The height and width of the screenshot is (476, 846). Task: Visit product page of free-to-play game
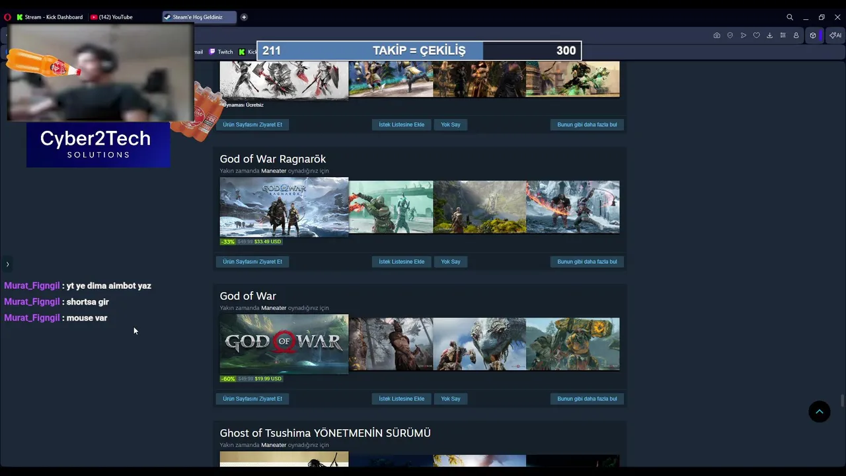point(252,124)
